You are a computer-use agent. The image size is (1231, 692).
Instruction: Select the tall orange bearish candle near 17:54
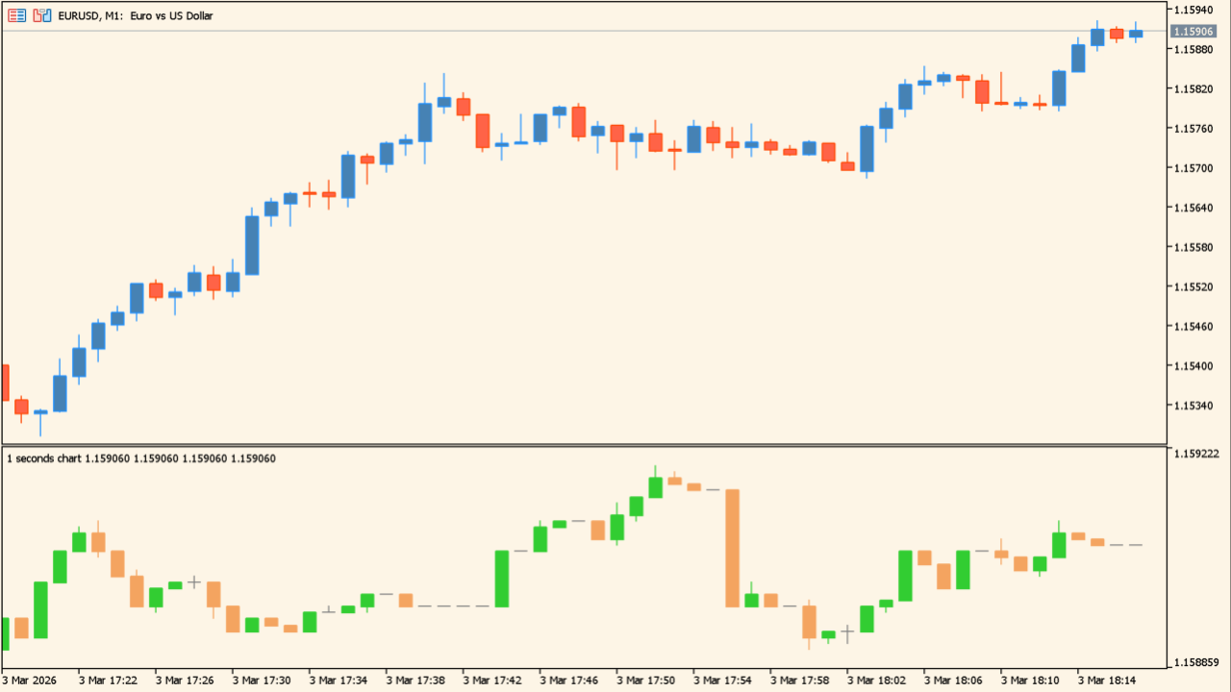tap(733, 548)
